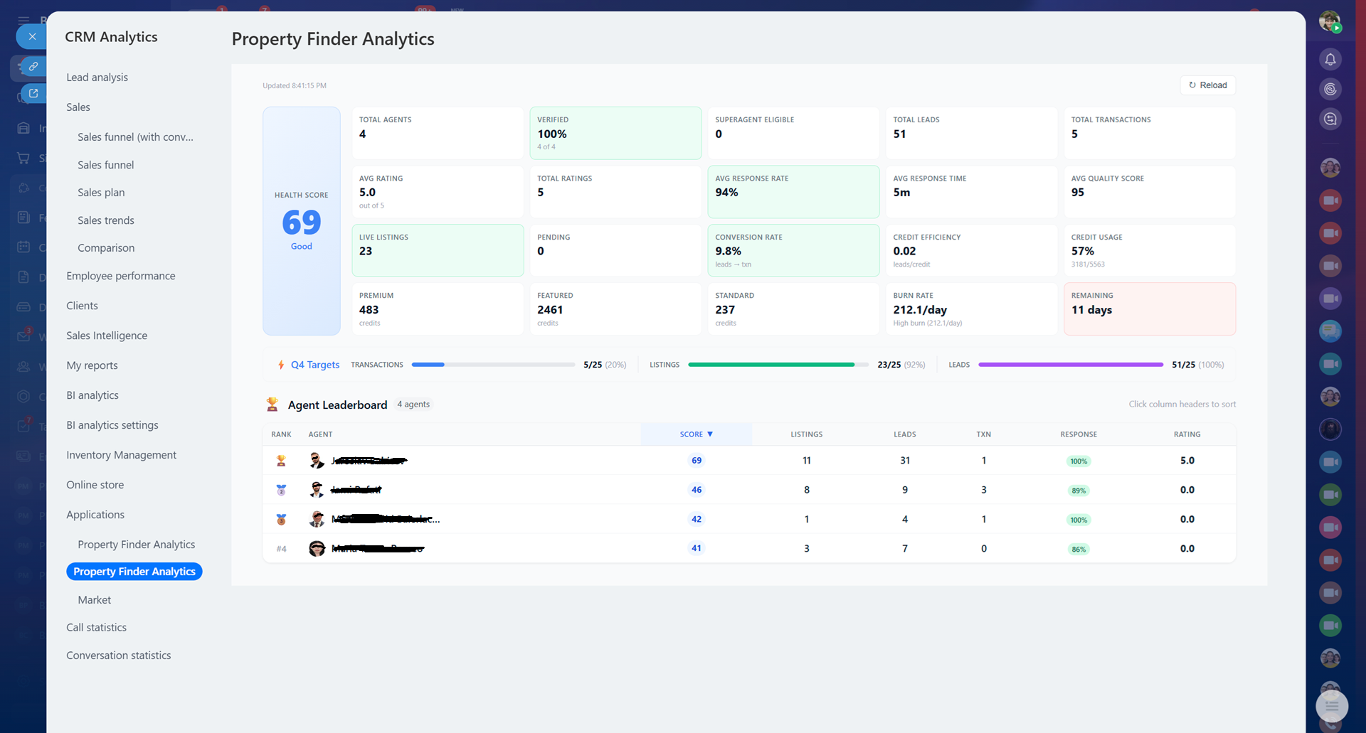Image resolution: width=1366 pixels, height=733 pixels.
Task: Select Sales funnel menu item
Action: click(x=105, y=165)
